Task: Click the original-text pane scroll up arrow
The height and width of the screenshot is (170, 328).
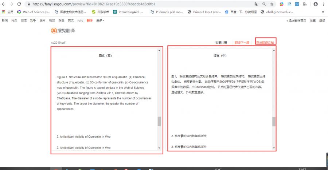Action: [159, 51]
